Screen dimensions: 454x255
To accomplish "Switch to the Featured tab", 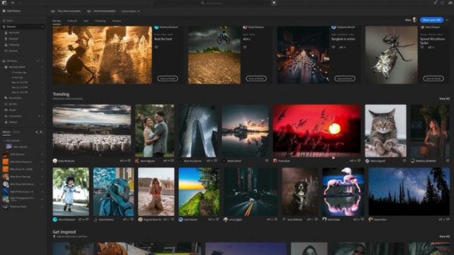I will click(72, 20).
